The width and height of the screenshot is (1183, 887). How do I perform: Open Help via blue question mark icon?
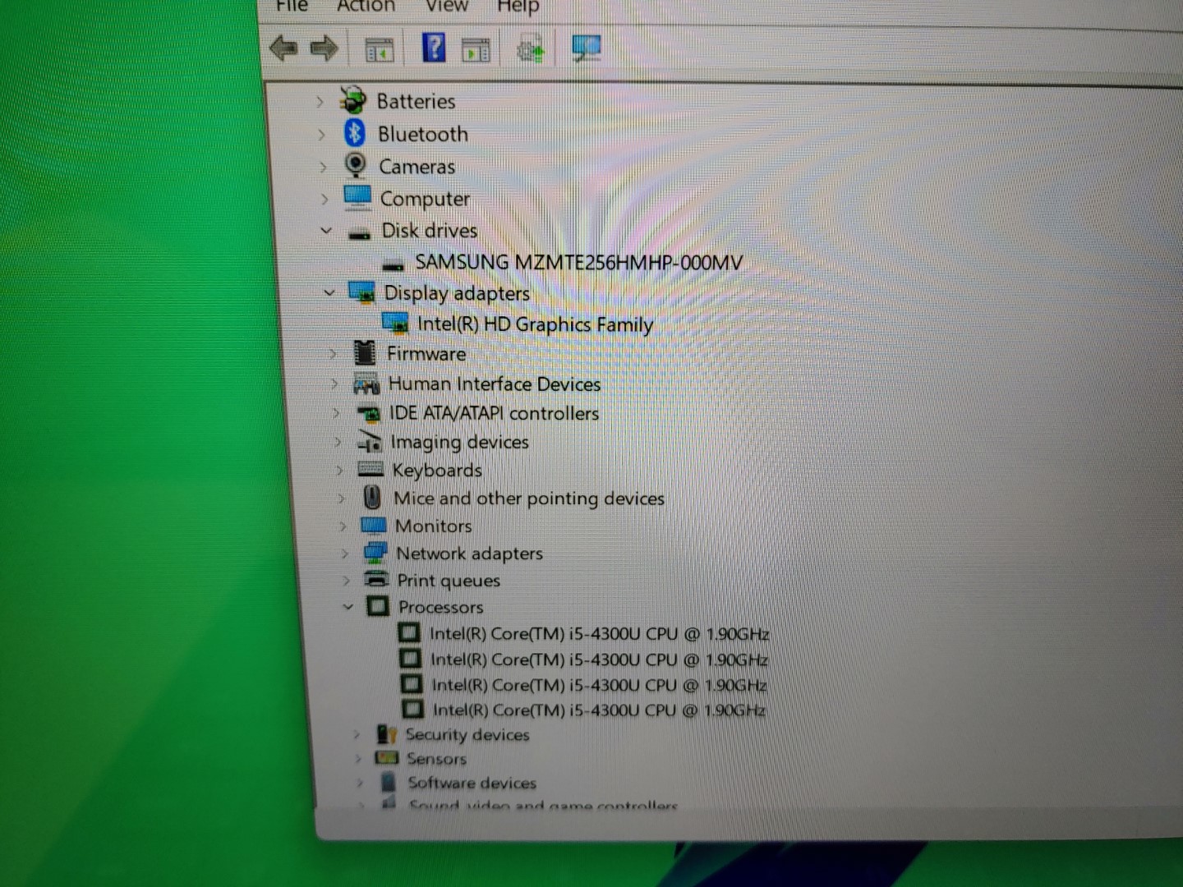pos(434,48)
